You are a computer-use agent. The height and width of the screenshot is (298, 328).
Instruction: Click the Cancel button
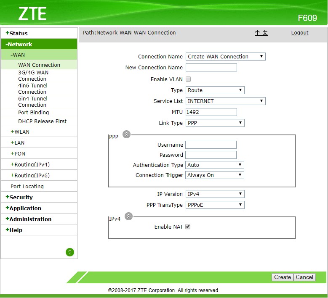click(x=304, y=277)
